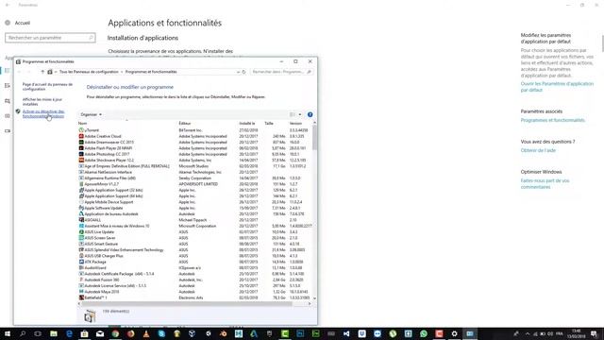This screenshot has width=604, height=340.
Task: Click the Control Panel icon in address bar
Action: tap(50, 72)
